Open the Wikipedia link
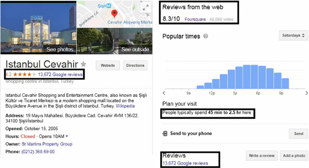 tap(125, 106)
